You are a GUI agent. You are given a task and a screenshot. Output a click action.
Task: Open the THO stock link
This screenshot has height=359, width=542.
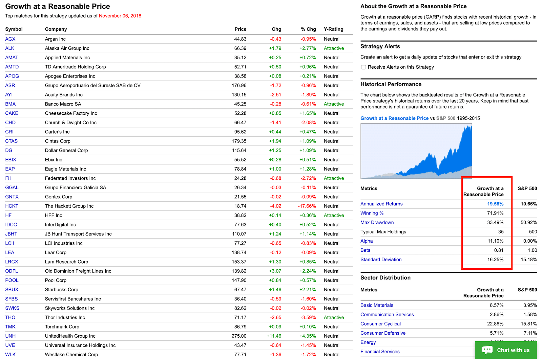point(10,317)
